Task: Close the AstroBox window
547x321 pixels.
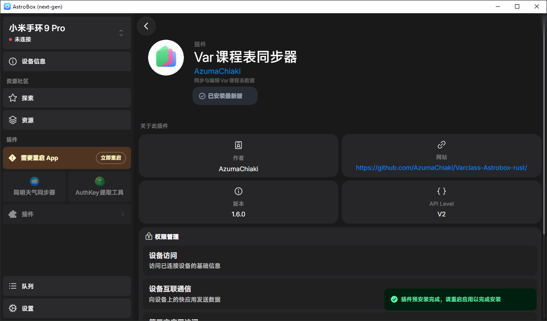Action: (x=537, y=6)
